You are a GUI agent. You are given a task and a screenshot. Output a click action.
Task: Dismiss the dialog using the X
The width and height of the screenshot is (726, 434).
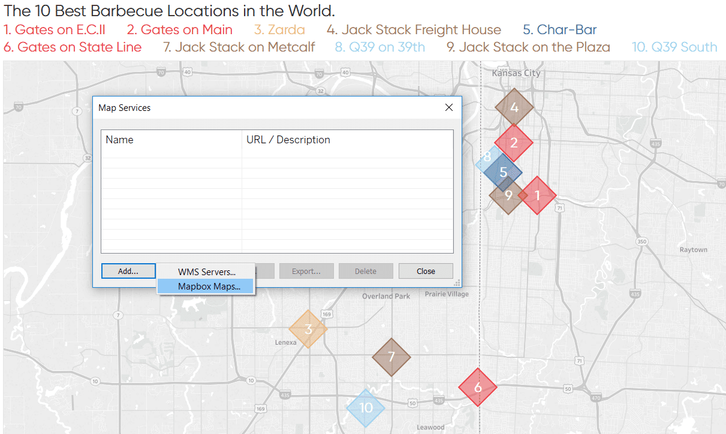[x=449, y=107]
